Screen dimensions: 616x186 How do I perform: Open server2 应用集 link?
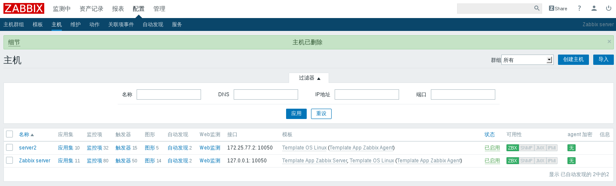coord(66,148)
